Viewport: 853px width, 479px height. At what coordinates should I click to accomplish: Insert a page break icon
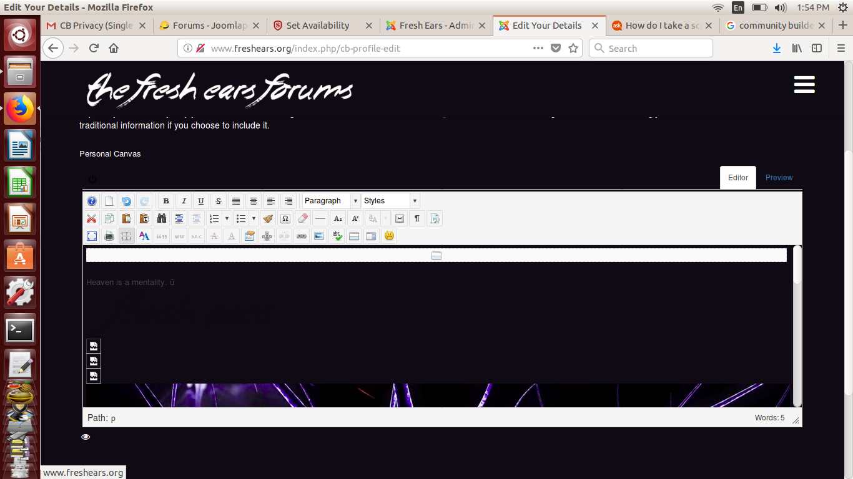(372, 236)
